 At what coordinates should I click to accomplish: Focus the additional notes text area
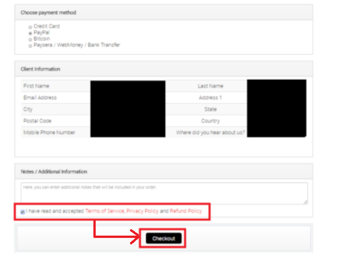pyautogui.click(x=164, y=193)
